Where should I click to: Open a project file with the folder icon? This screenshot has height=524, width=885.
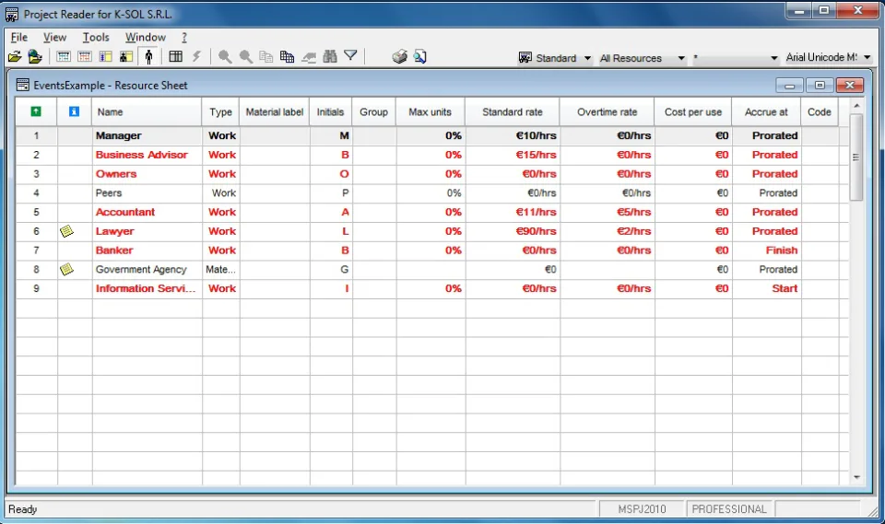click(x=14, y=57)
